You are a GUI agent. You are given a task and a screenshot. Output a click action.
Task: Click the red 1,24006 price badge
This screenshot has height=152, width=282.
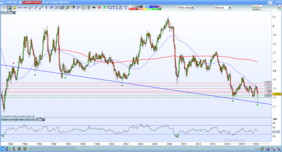click(x=32, y=2)
